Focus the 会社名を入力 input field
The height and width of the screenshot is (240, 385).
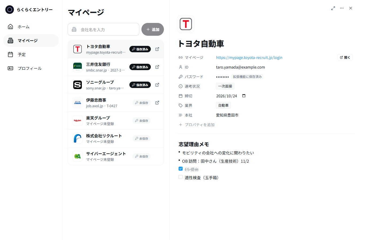click(x=103, y=29)
